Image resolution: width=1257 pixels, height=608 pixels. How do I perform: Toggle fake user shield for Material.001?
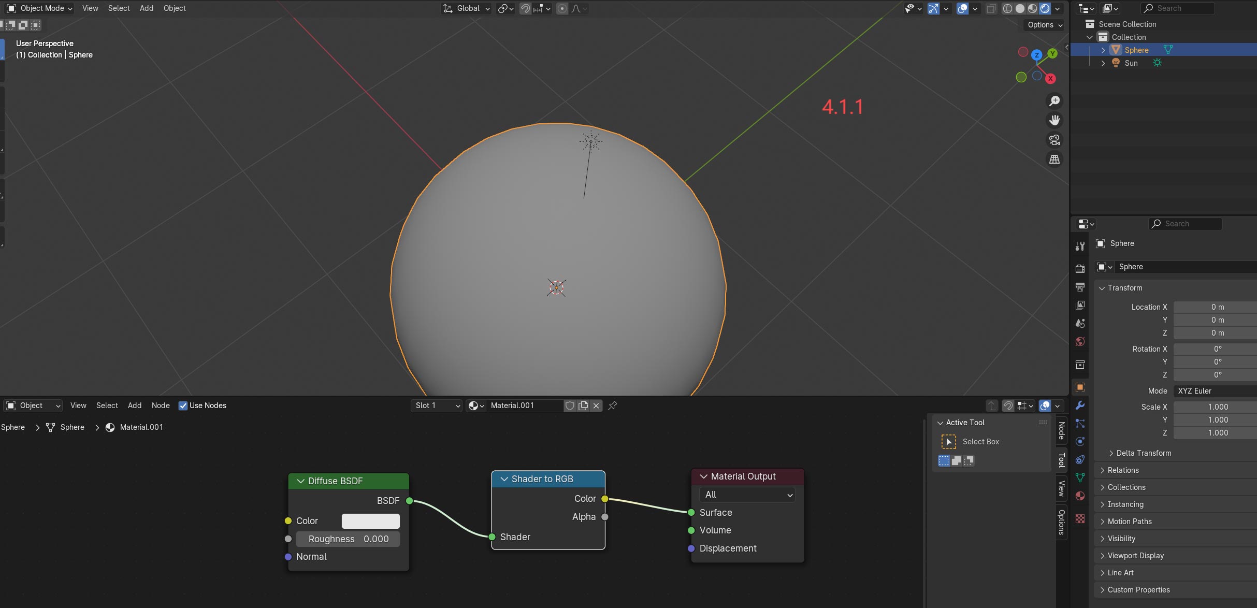pos(570,406)
